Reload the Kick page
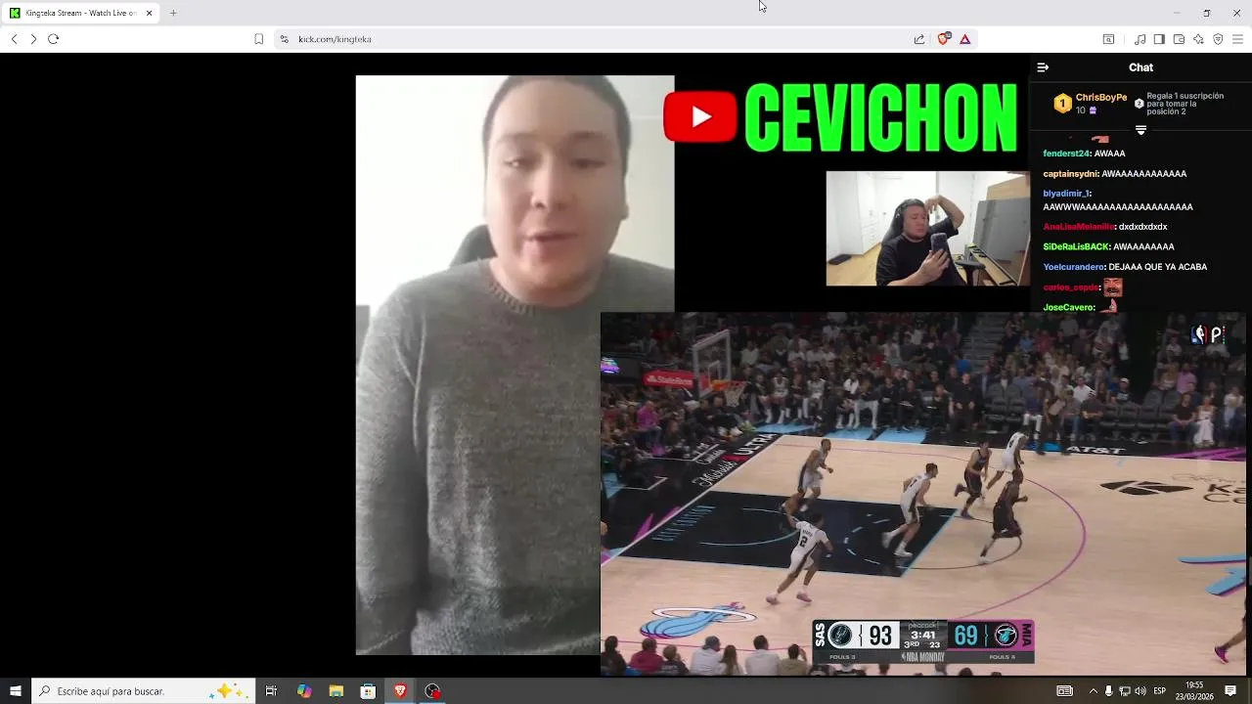 54,39
